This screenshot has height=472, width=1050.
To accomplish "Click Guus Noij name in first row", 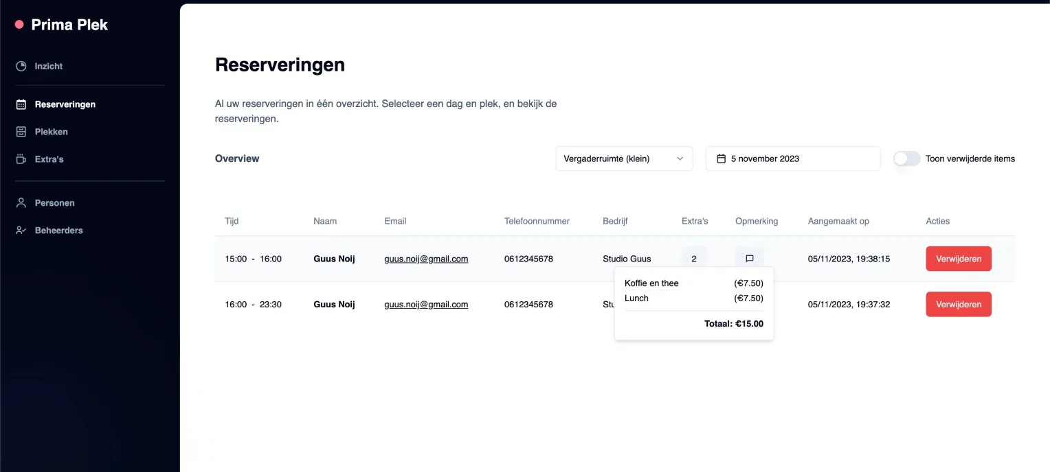I will [334, 259].
